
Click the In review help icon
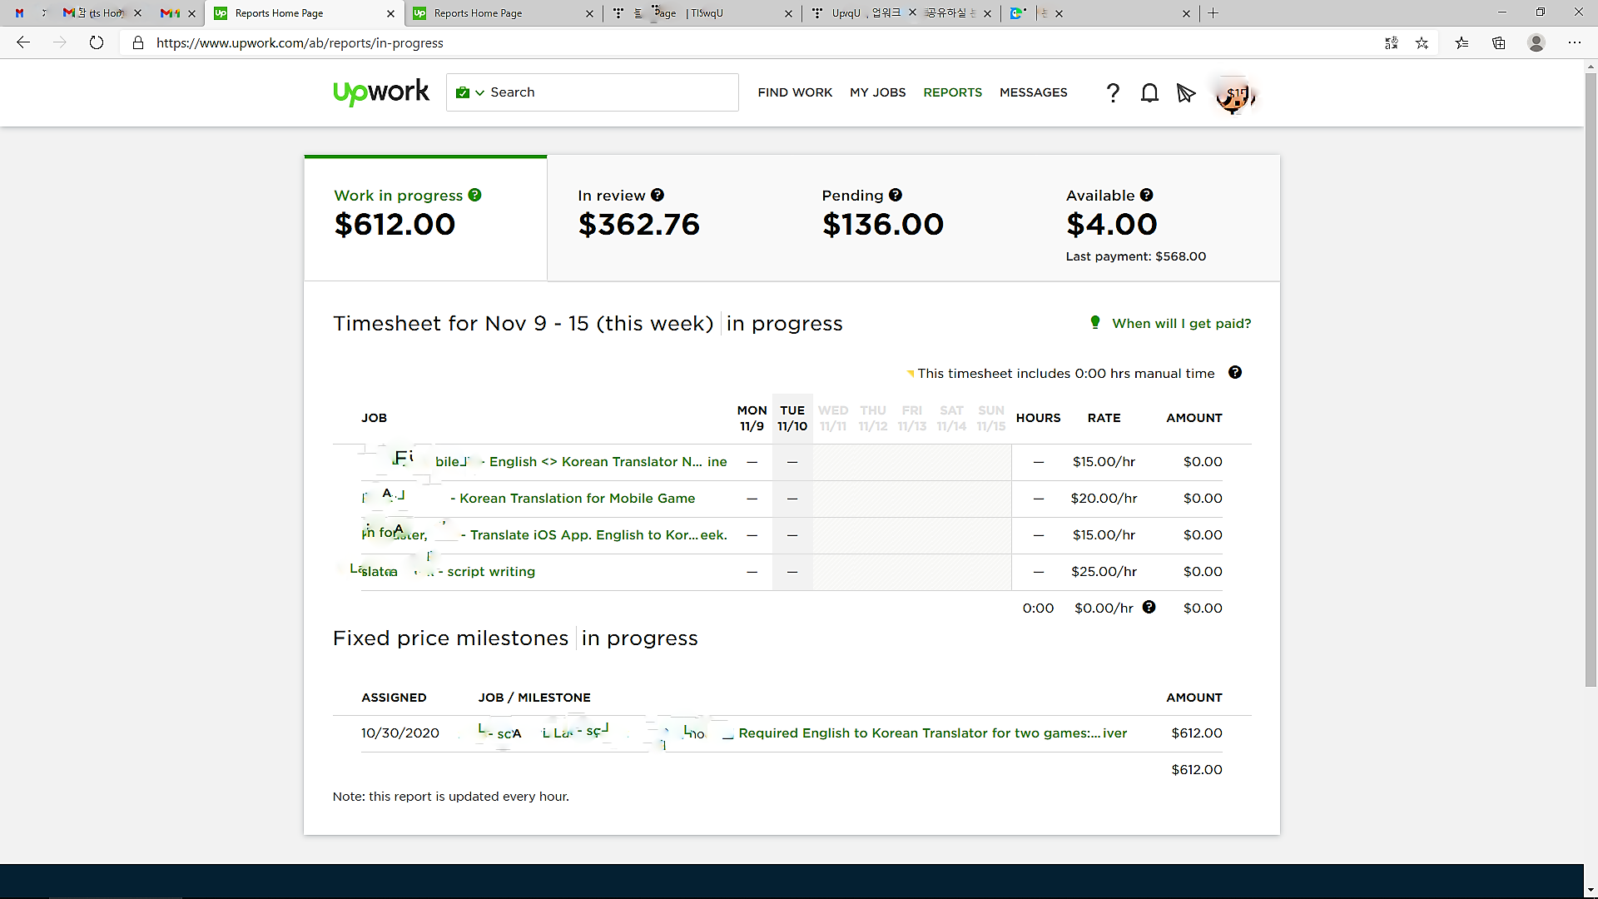pos(658,195)
